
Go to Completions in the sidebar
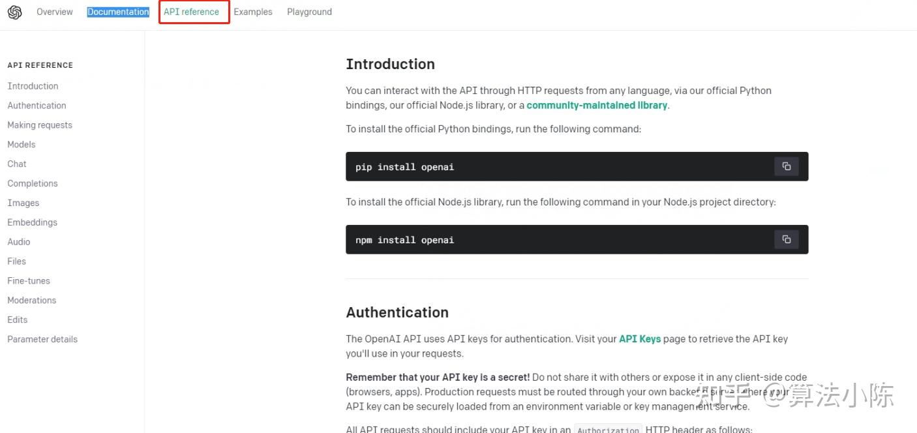pos(33,183)
